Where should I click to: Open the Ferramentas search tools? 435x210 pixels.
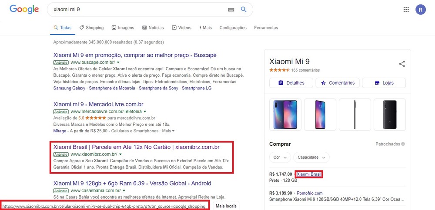(266, 28)
